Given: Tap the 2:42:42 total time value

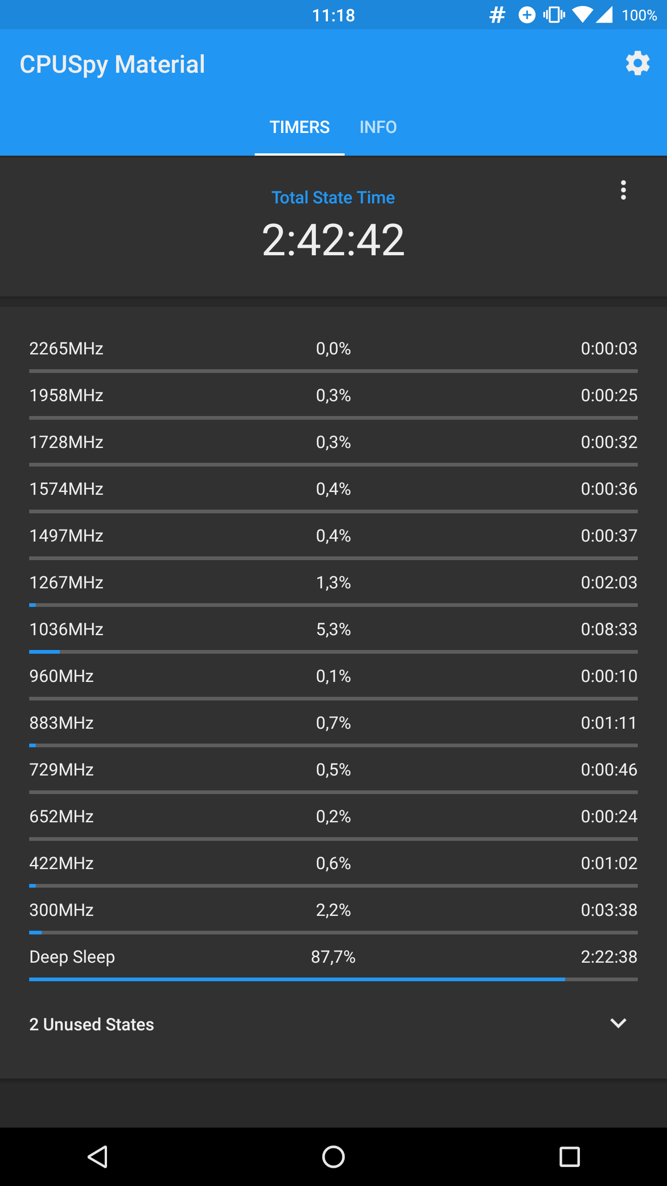Looking at the screenshot, I should (333, 240).
